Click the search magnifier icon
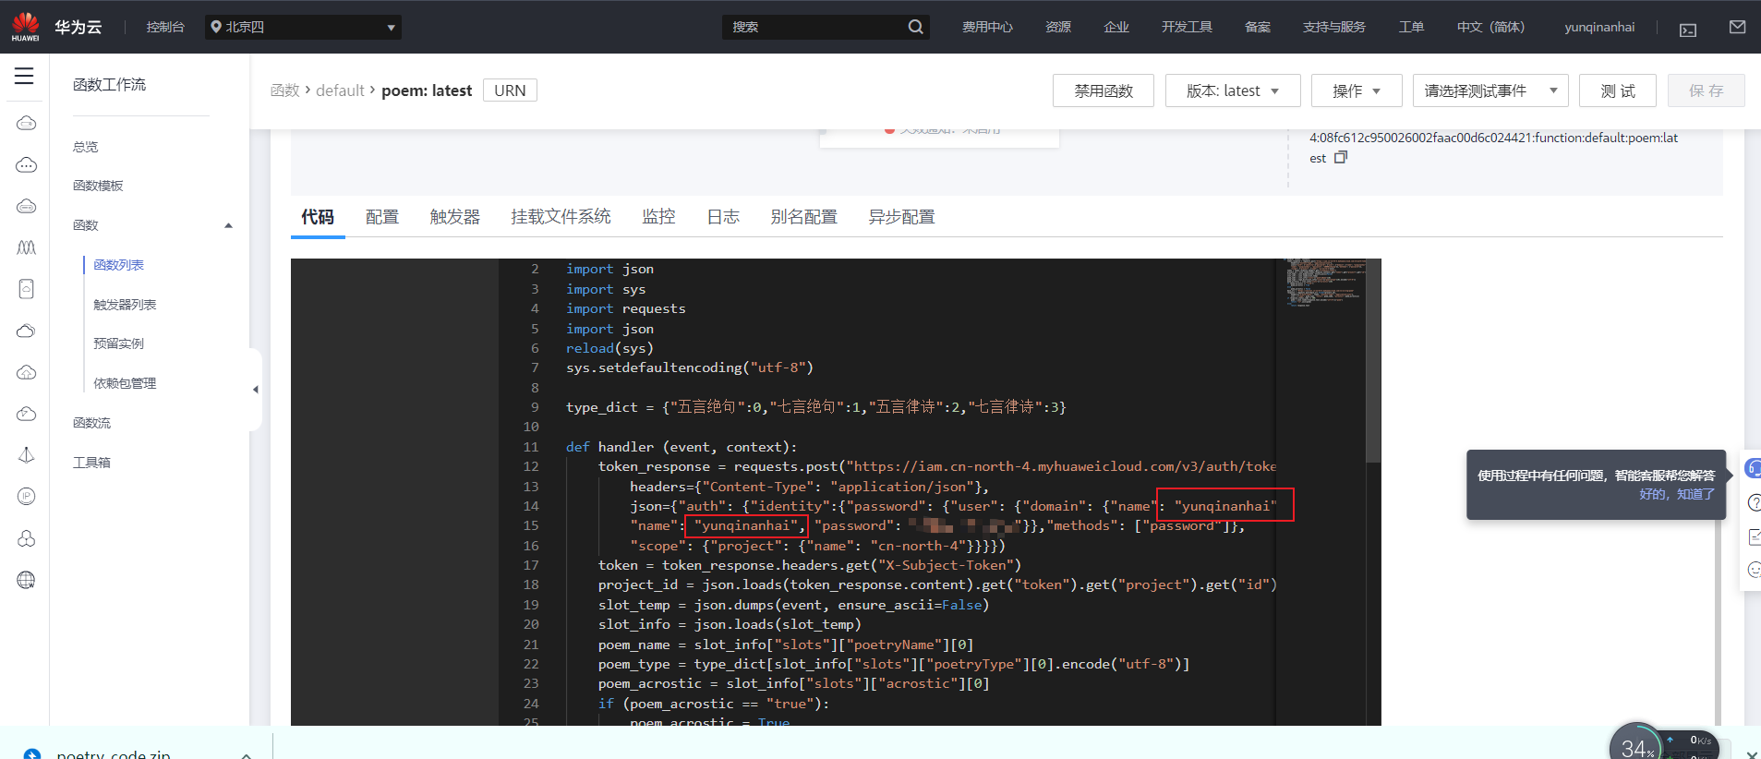This screenshot has width=1761, height=759. 915,27
